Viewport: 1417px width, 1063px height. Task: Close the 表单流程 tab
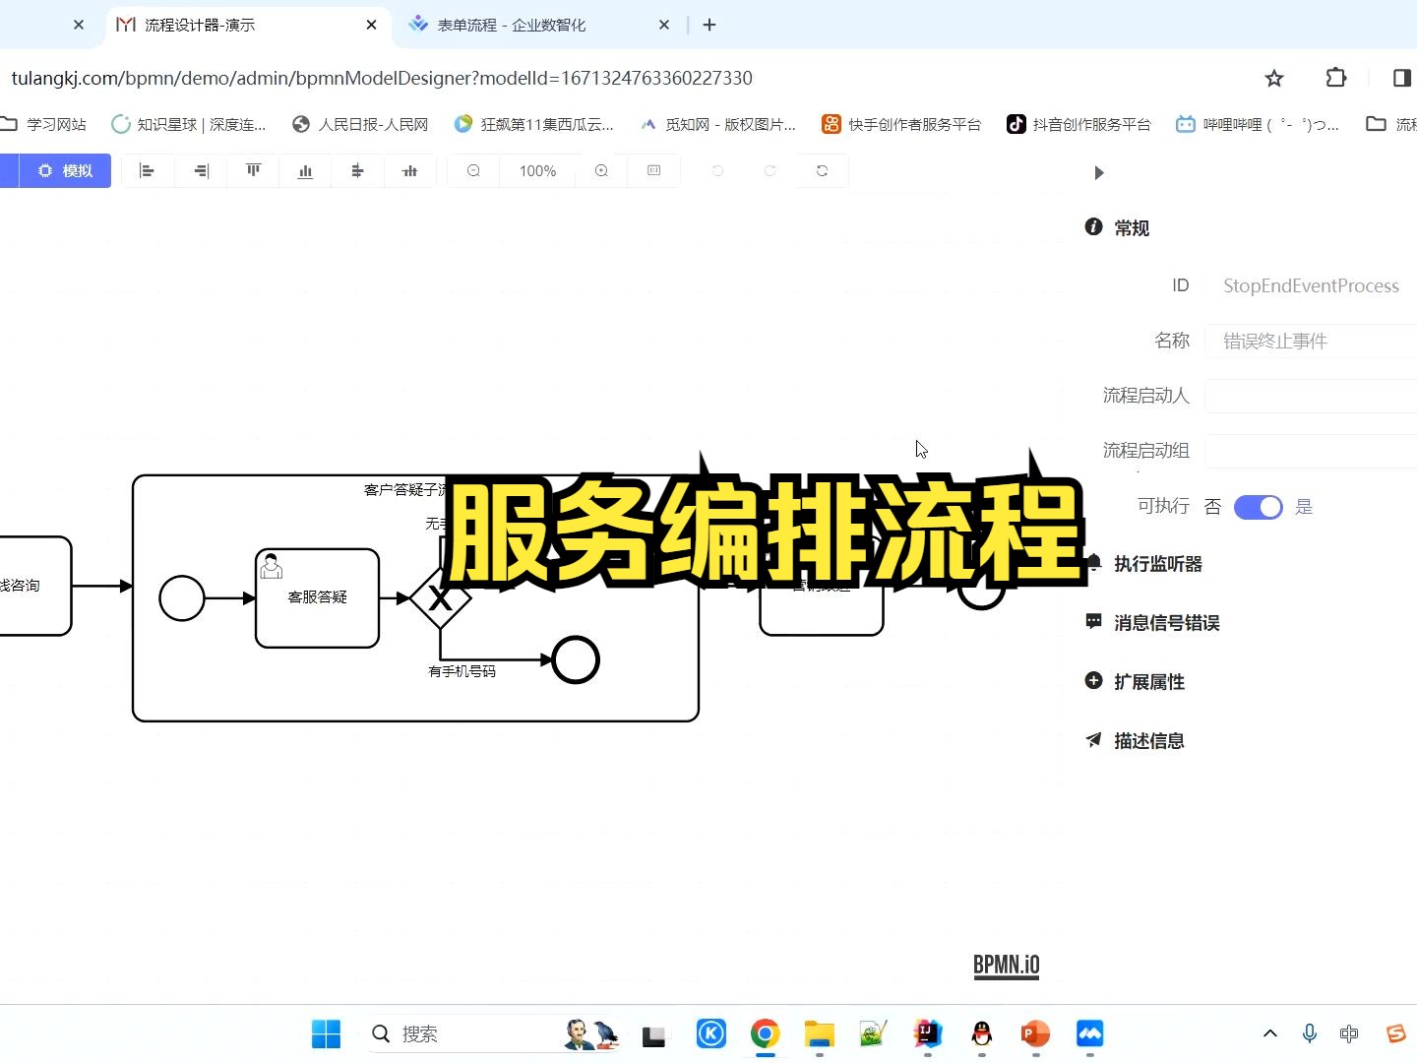tap(664, 25)
